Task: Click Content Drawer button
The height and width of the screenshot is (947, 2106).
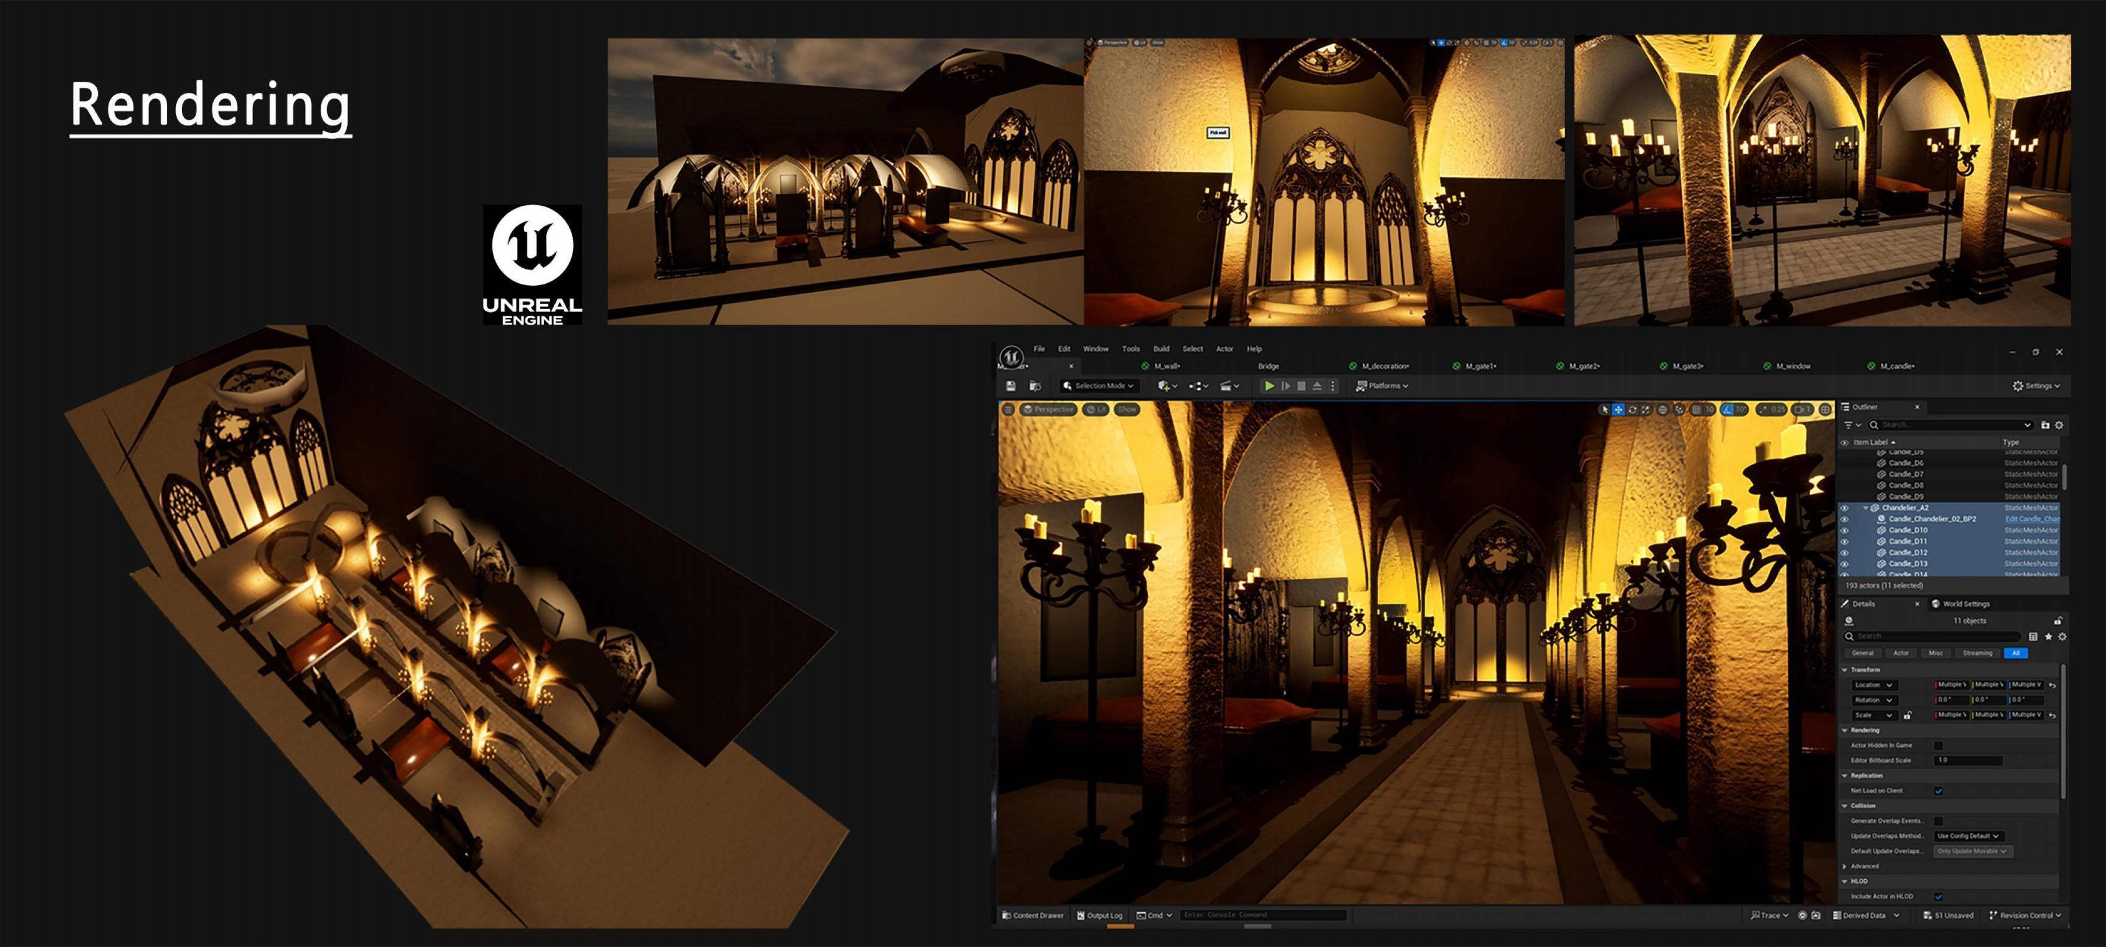Action: [1032, 915]
